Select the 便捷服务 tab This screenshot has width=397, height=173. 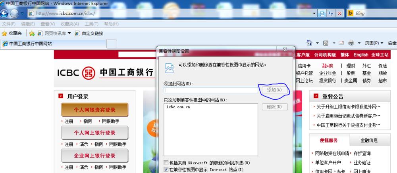tap(329, 141)
